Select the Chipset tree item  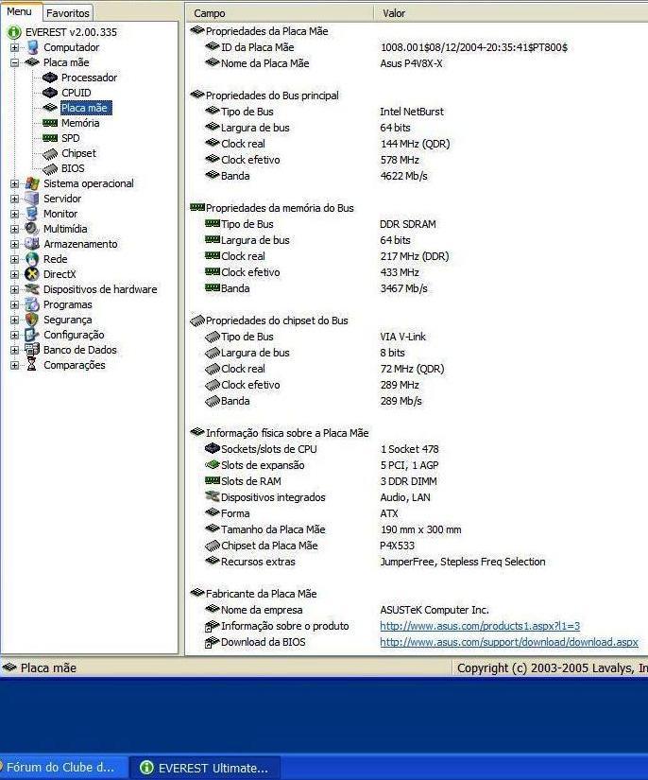point(78,153)
